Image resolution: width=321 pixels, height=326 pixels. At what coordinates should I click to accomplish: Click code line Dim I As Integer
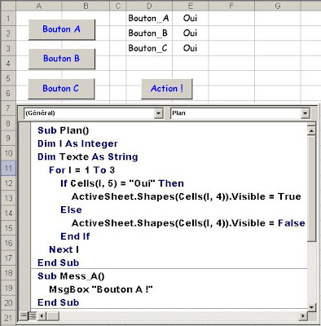[77, 143]
